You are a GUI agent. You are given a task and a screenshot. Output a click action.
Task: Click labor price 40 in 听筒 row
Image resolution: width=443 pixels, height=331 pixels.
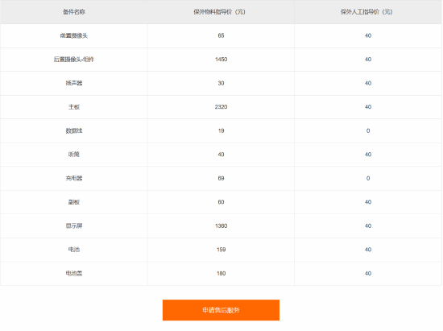[368, 155]
